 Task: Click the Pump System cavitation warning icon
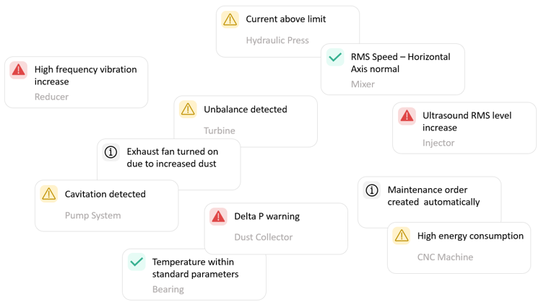pos(49,194)
